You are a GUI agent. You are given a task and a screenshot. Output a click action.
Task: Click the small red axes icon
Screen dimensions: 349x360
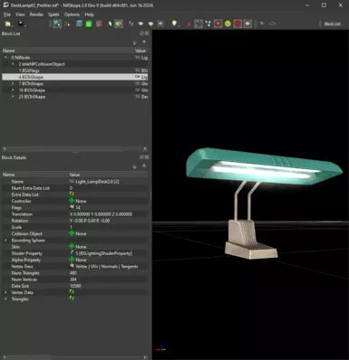(189, 24)
